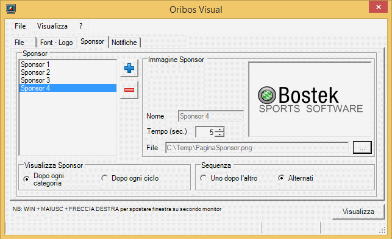Add a new sponsor with the plus icon
Screen dimensions: 392x239
click(x=129, y=68)
